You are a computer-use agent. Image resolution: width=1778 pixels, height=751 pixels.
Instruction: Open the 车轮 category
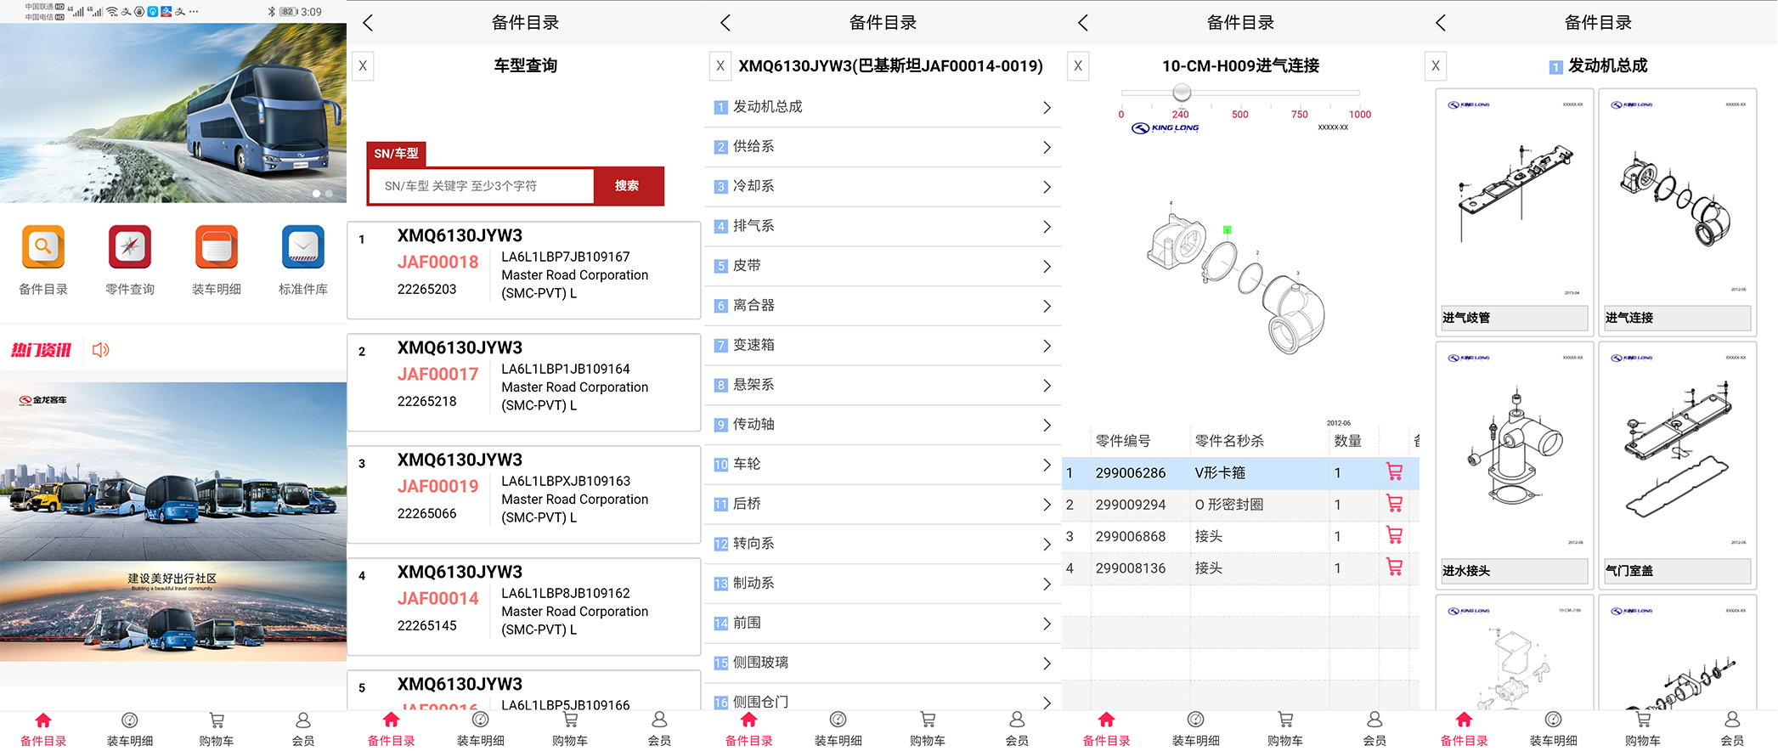(883, 465)
